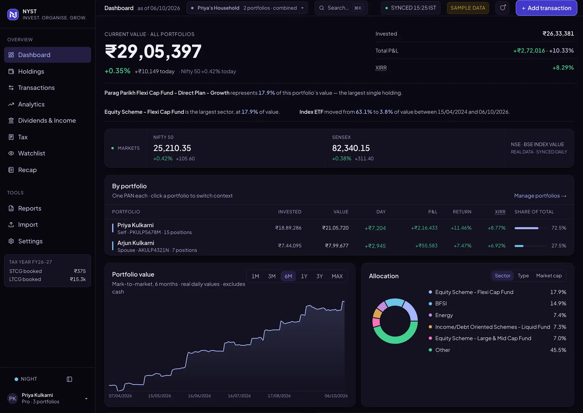Click the Holdings wallet icon
This screenshot has height=413, width=583.
pyautogui.click(x=11, y=71)
